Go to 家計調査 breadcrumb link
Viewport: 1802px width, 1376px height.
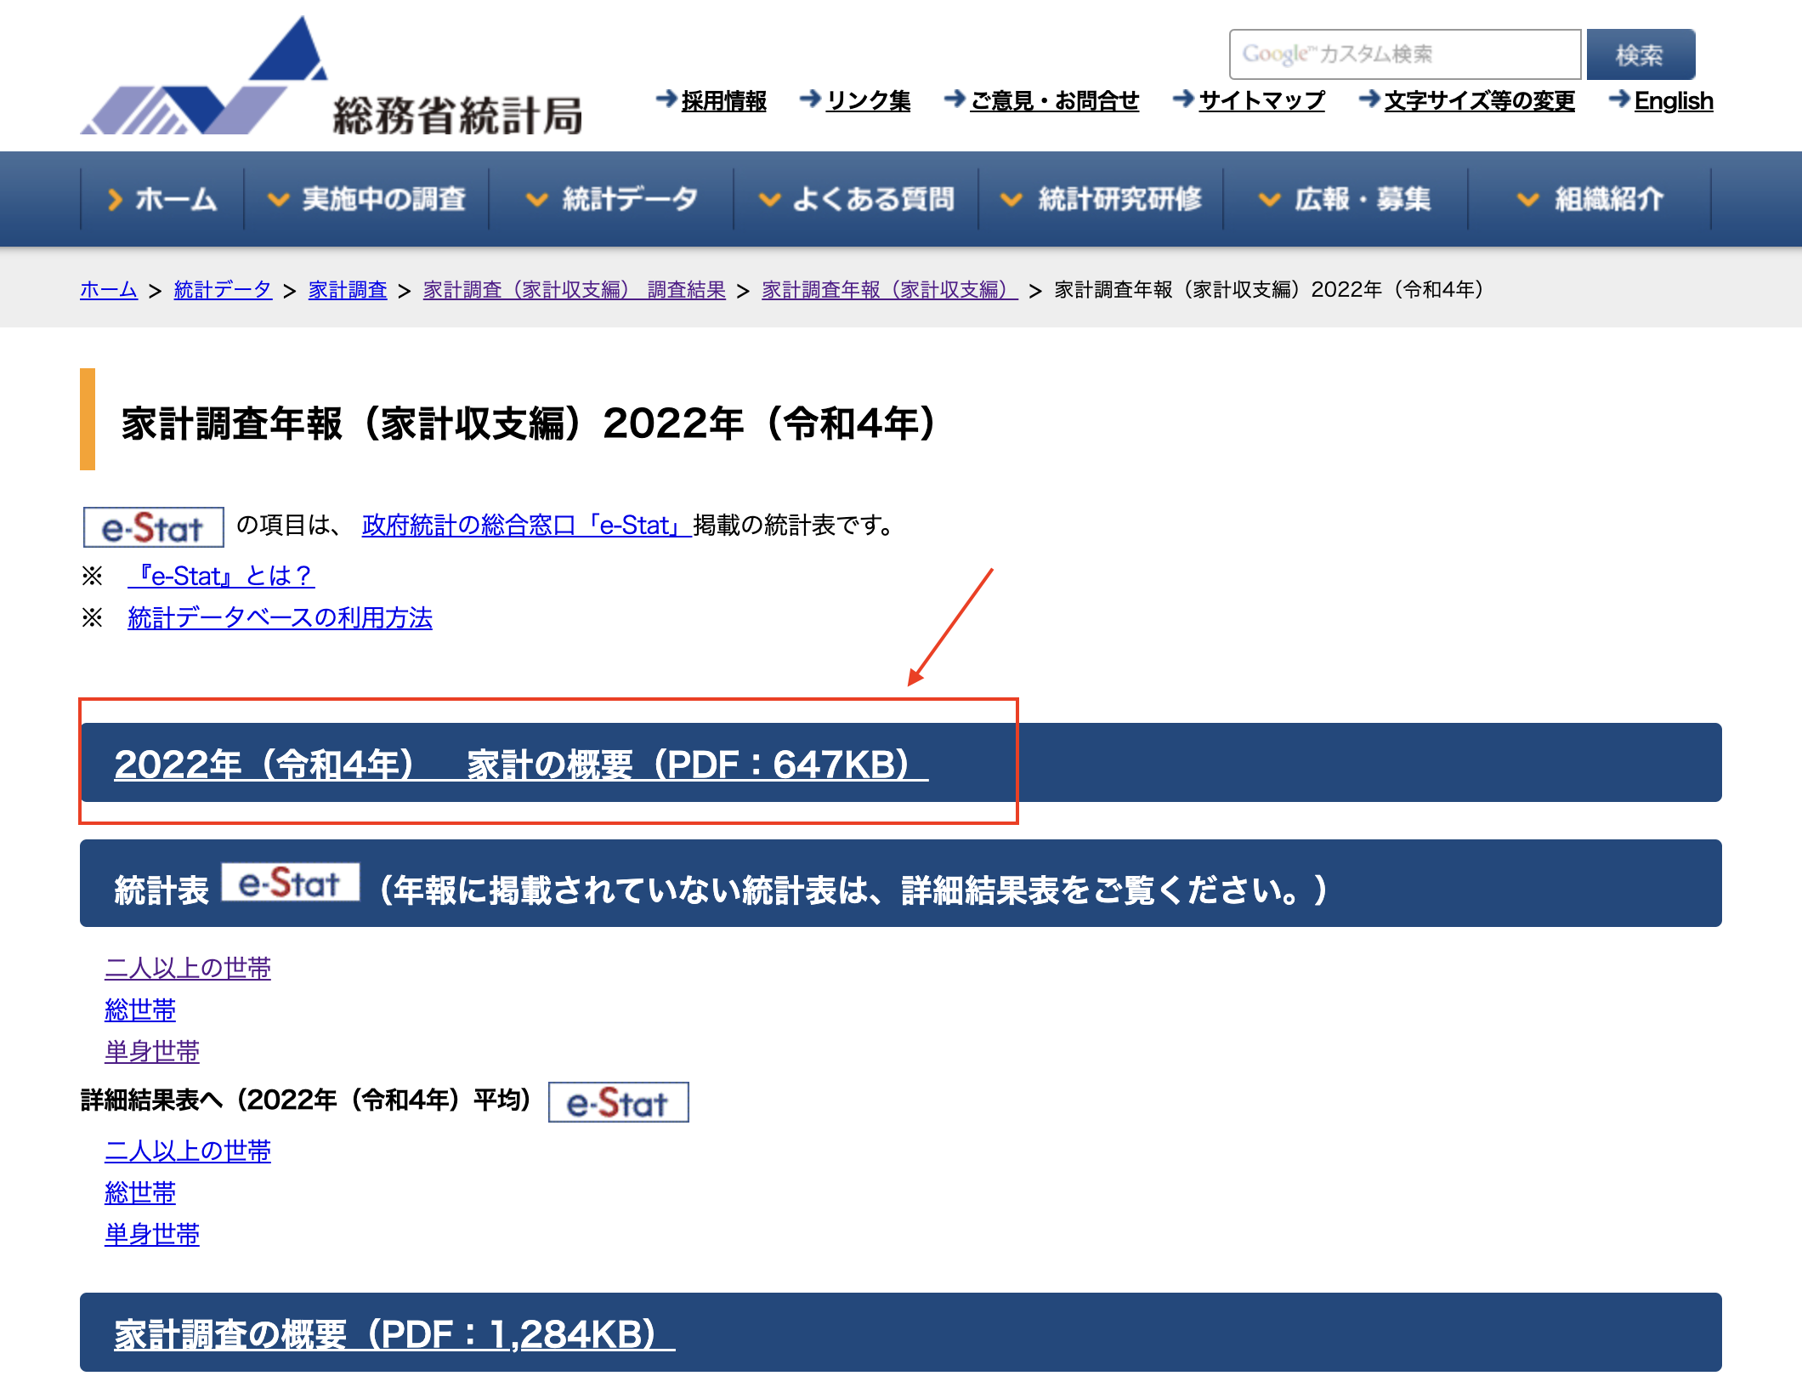click(348, 290)
